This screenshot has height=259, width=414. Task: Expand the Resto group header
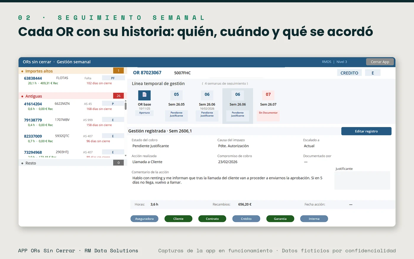coord(73,163)
